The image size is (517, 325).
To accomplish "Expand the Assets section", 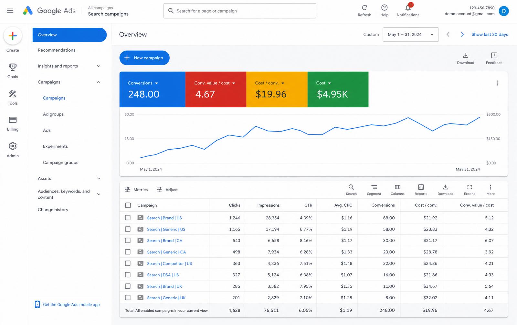I will point(99,179).
